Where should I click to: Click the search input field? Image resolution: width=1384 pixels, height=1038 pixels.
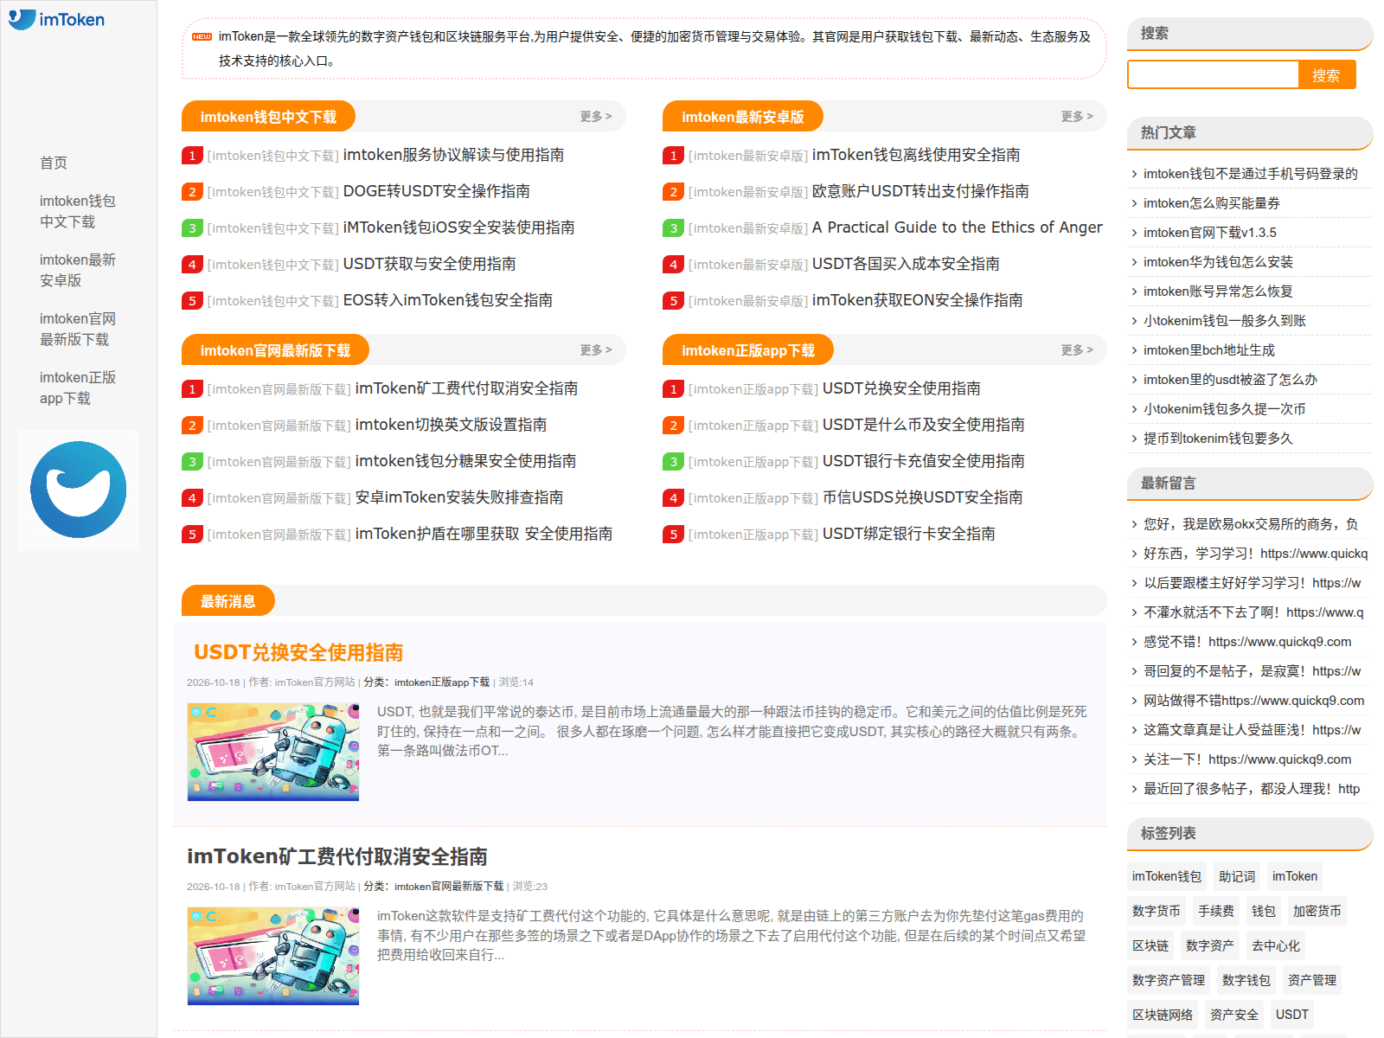1213,75
